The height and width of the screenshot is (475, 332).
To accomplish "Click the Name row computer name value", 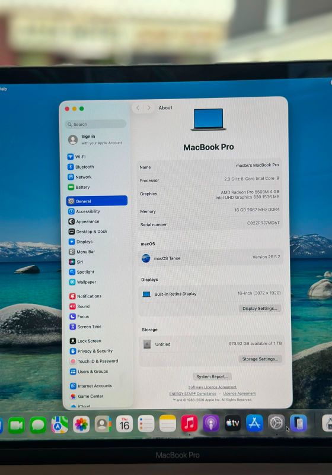I will (257, 165).
